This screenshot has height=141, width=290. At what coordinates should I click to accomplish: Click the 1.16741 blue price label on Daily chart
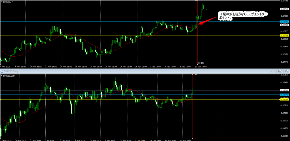[284, 94]
